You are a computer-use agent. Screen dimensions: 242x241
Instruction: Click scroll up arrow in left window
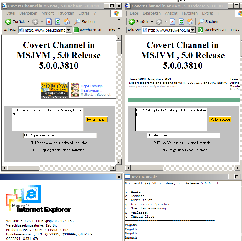click(x=119, y=38)
